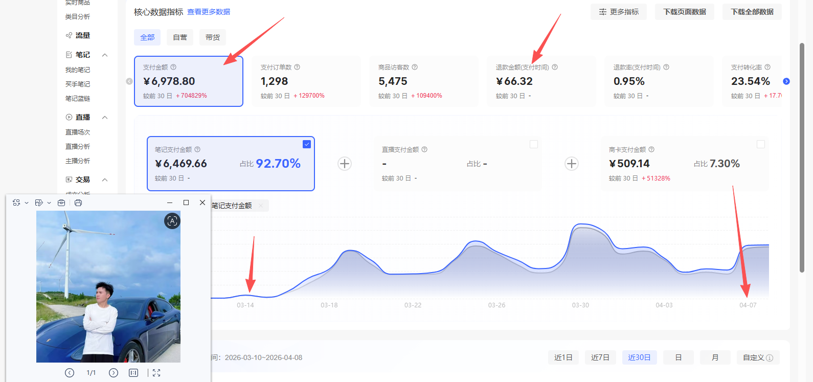The height and width of the screenshot is (382, 813).
Task: Check the 直播支付金额 checkbox
Action: (x=534, y=144)
